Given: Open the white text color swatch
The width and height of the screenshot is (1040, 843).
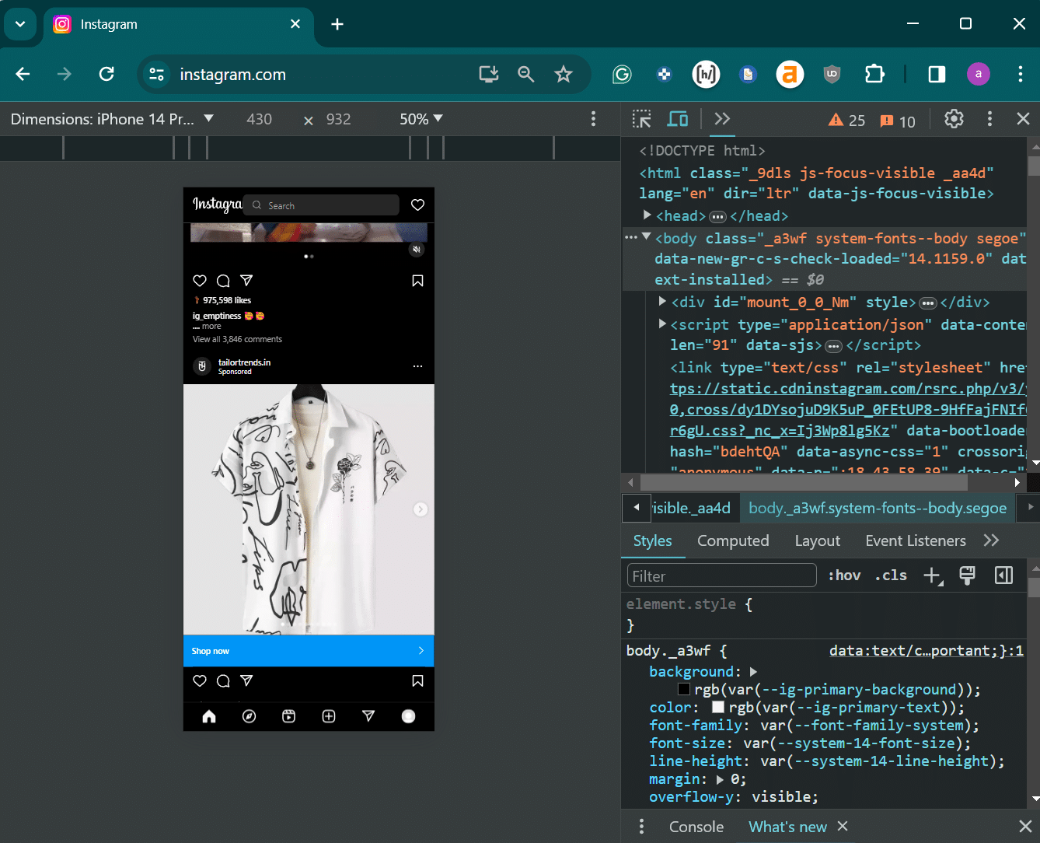Looking at the screenshot, I should 718,707.
